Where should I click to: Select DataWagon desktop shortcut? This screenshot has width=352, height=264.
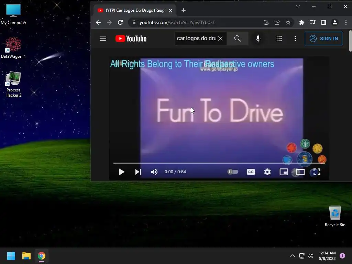[13, 47]
